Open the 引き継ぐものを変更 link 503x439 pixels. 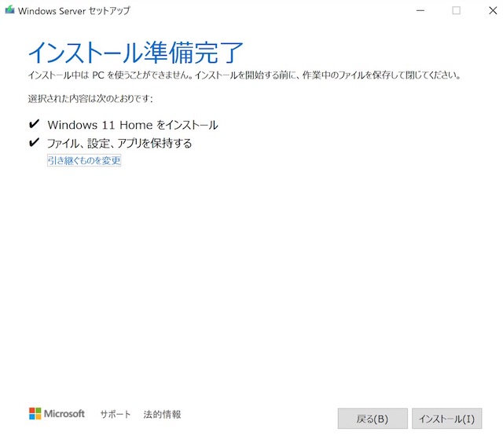tap(84, 160)
